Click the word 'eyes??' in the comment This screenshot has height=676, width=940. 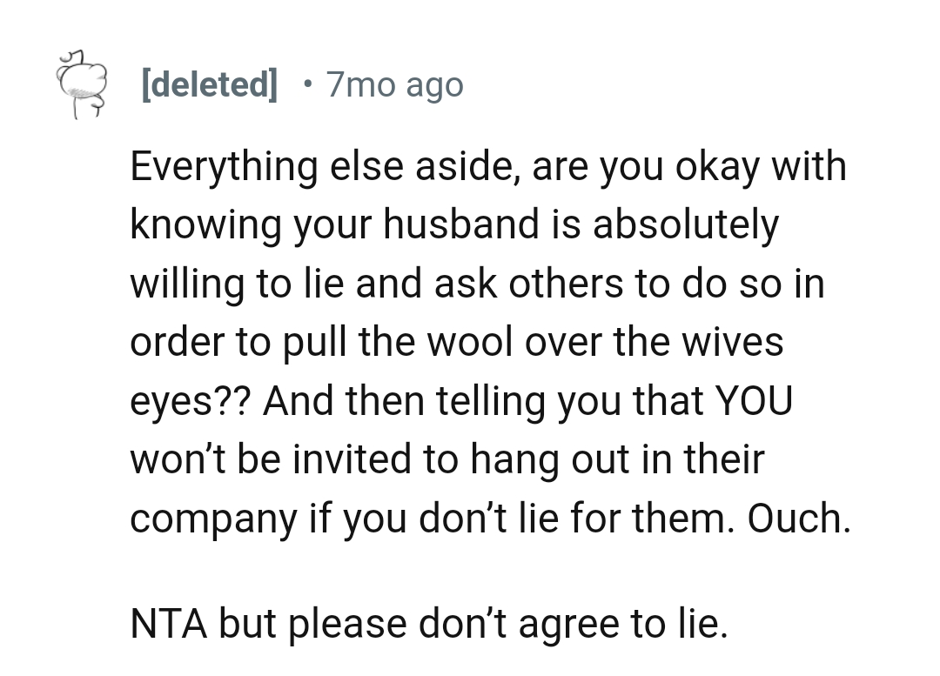(x=189, y=401)
